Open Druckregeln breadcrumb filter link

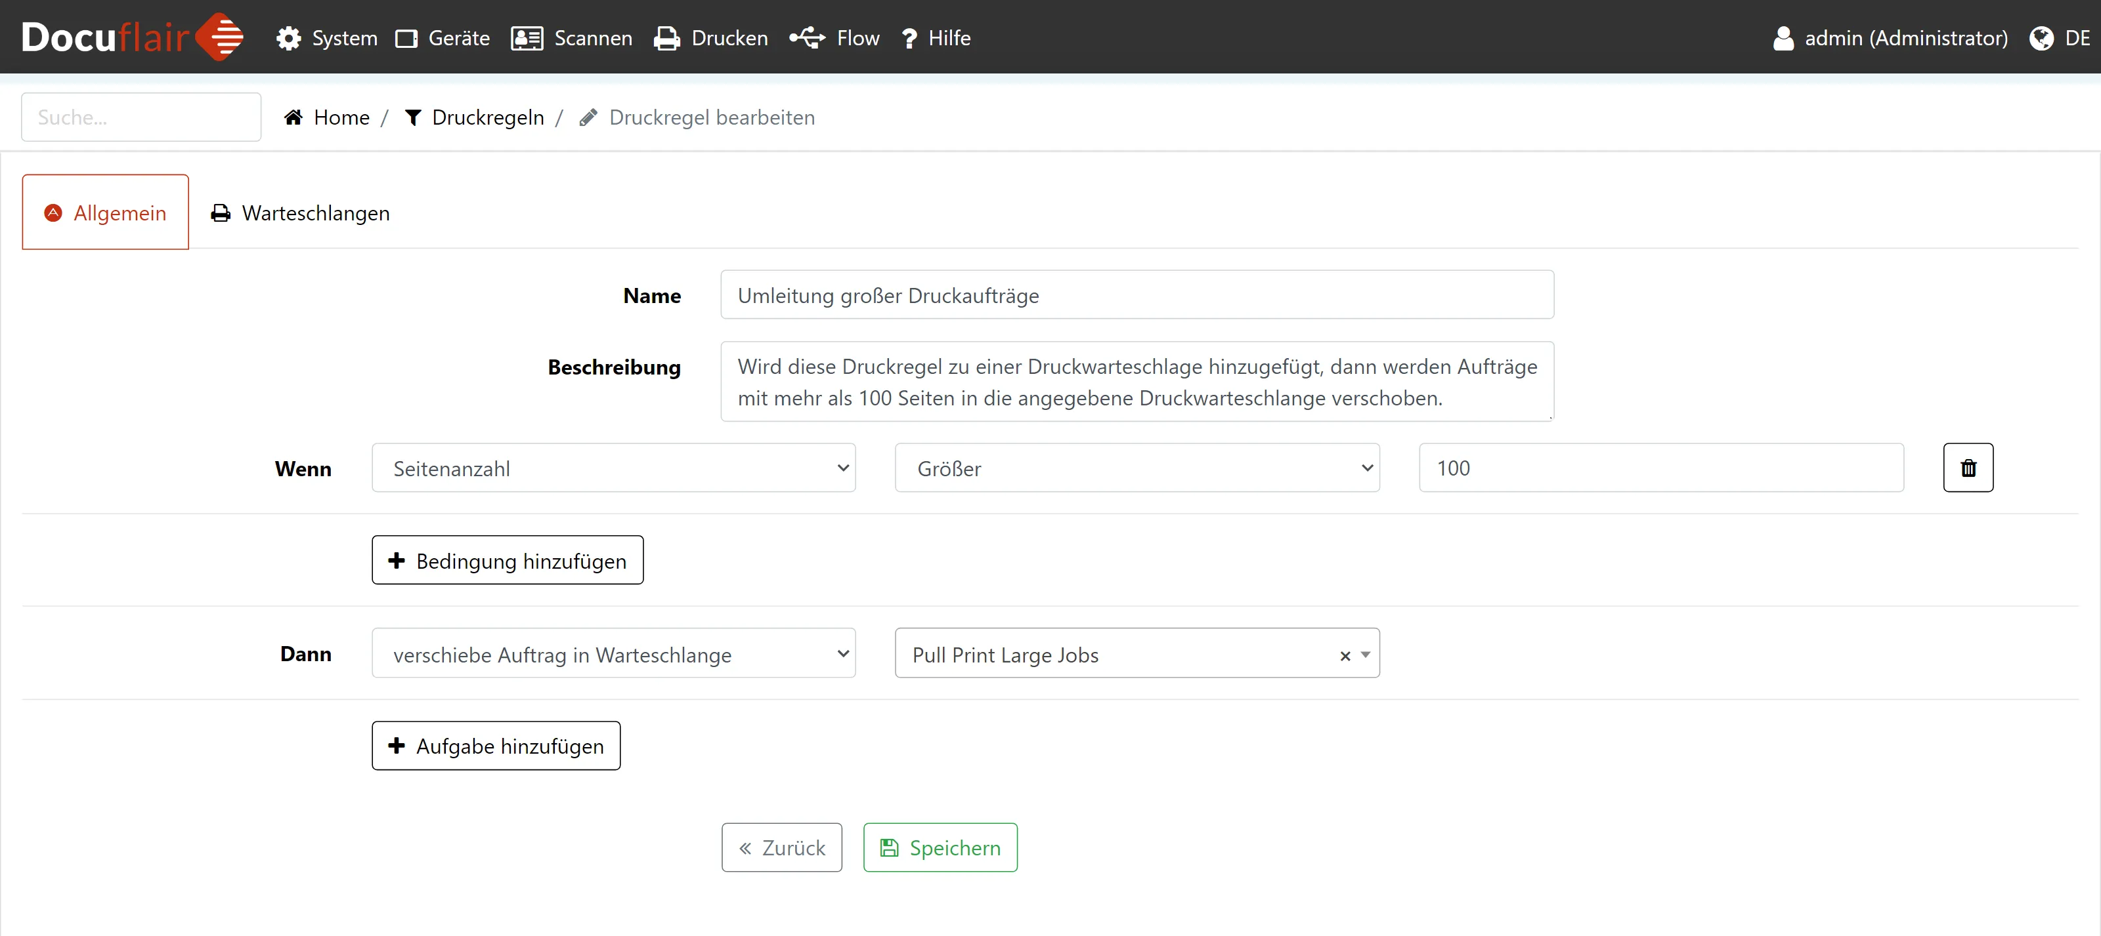pyautogui.click(x=475, y=117)
